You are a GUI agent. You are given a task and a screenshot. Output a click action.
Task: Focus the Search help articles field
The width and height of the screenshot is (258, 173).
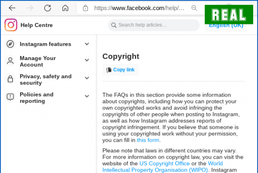[154, 25]
